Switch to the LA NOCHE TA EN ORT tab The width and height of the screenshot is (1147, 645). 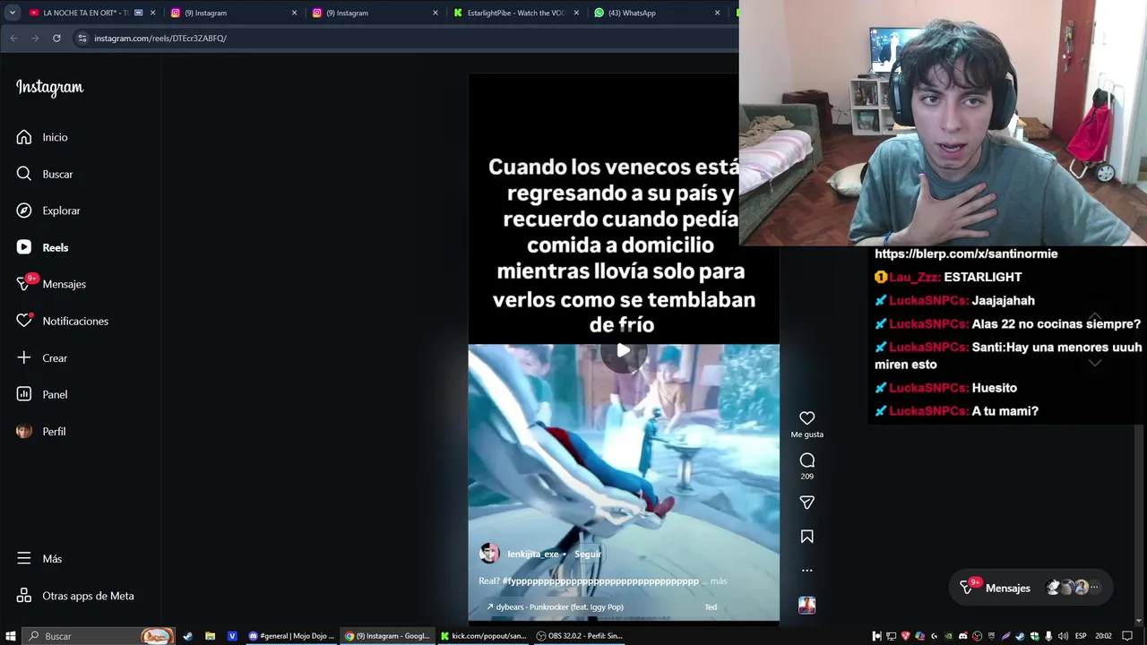click(x=86, y=13)
